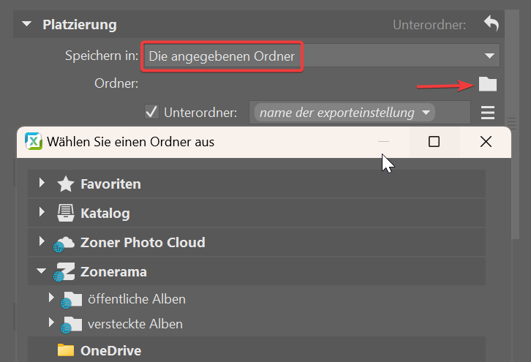531x362 pixels.
Task: Select the Katalog drawer icon
Action: 65,213
